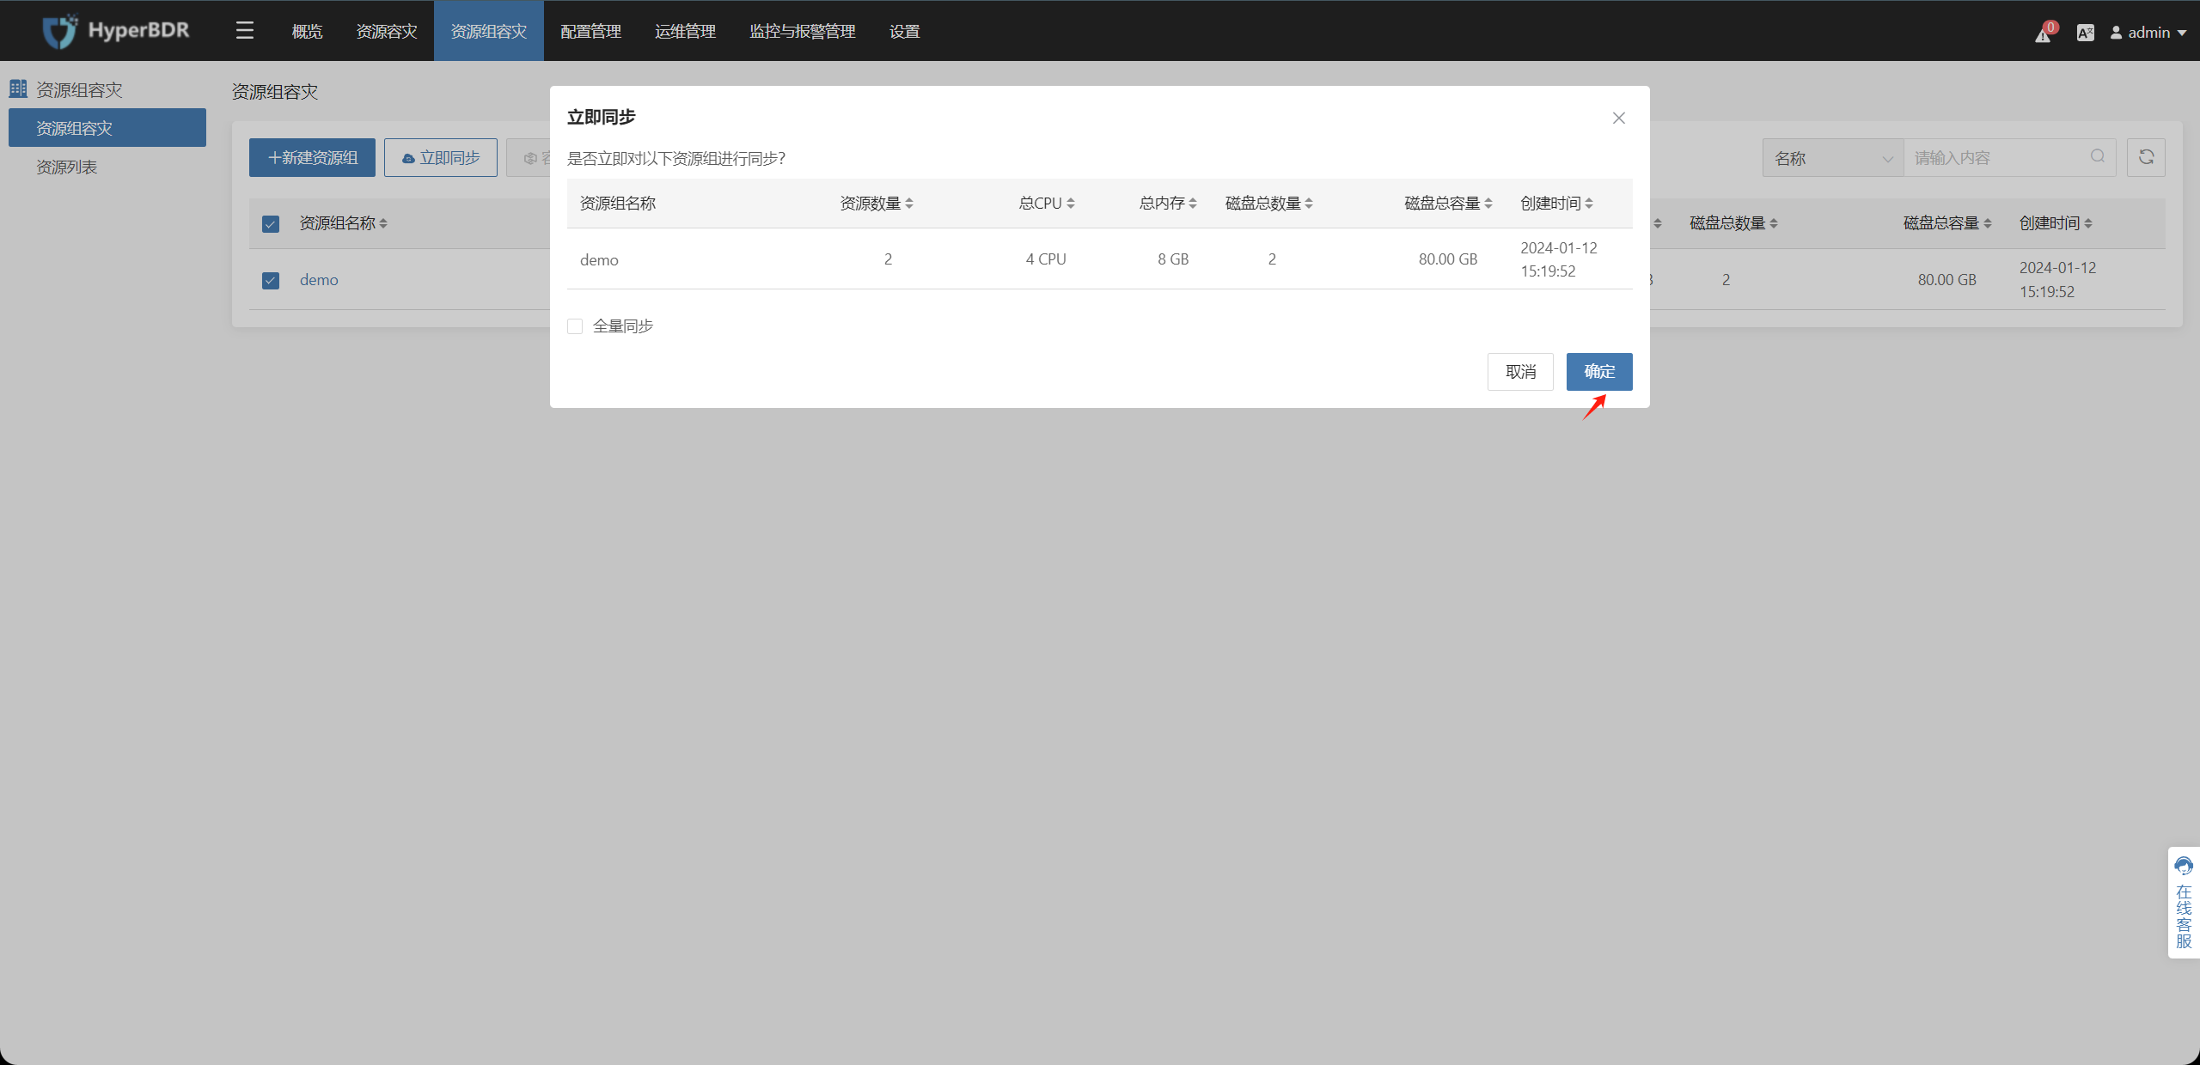Click the search magnifier icon
This screenshot has height=1065, width=2200.
point(2098,156)
